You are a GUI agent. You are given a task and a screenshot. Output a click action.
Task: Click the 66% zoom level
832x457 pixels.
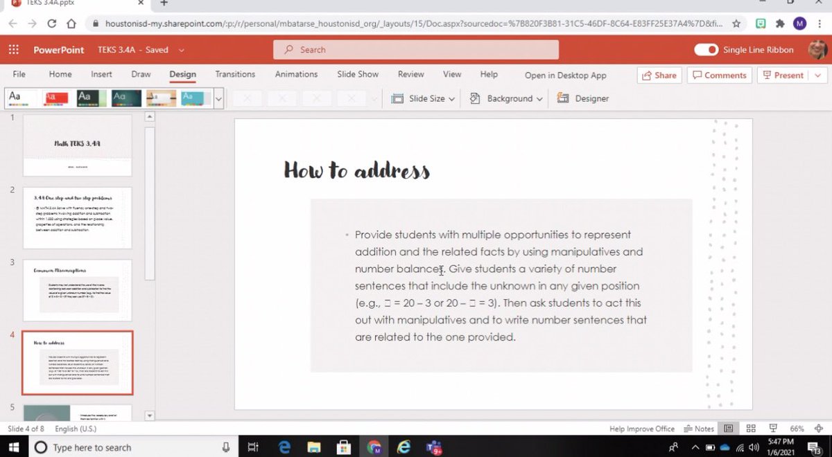pyautogui.click(x=797, y=429)
